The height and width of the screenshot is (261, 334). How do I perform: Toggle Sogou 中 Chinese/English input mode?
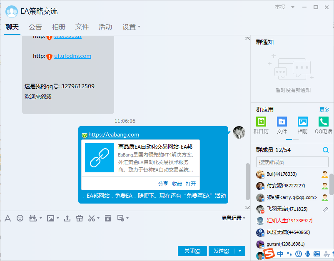(280, 254)
